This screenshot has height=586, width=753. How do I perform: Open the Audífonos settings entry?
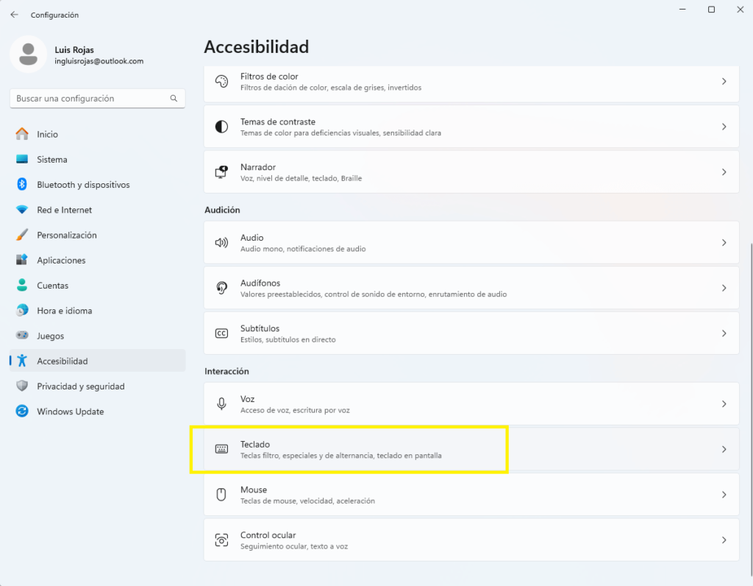pos(471,288)
